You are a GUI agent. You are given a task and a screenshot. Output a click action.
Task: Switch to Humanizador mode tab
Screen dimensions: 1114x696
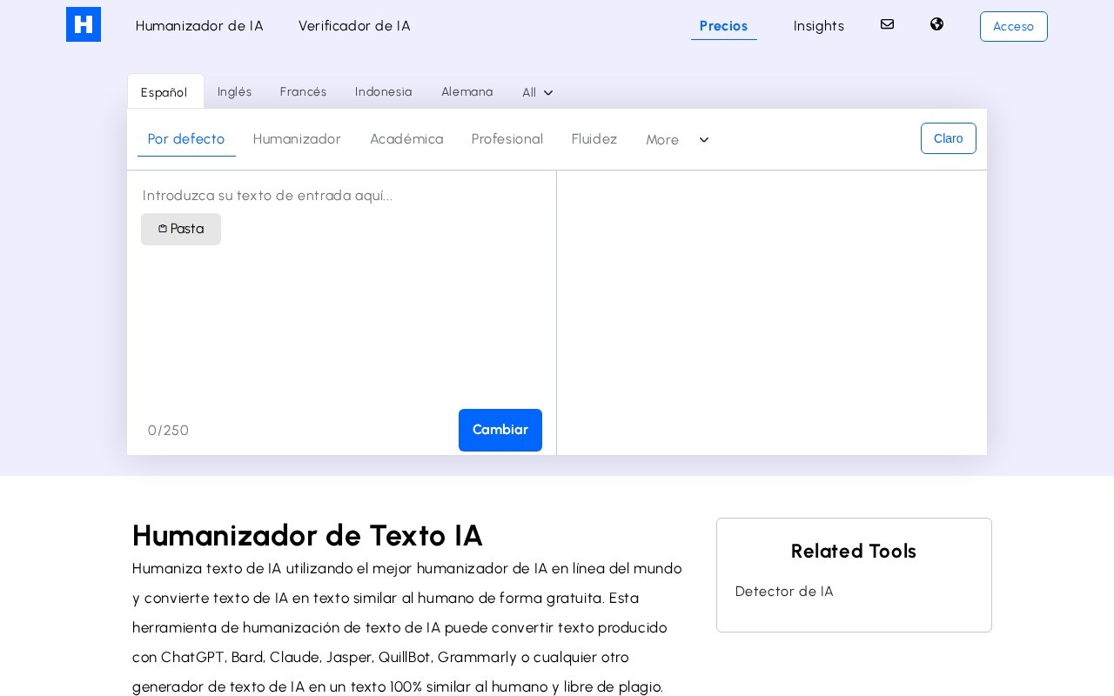(297, 139)
